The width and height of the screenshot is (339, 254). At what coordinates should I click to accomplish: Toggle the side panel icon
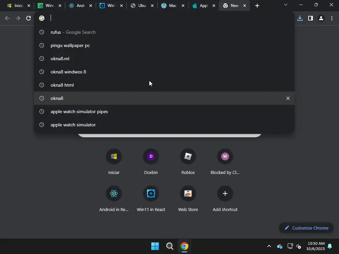(311, 18)
